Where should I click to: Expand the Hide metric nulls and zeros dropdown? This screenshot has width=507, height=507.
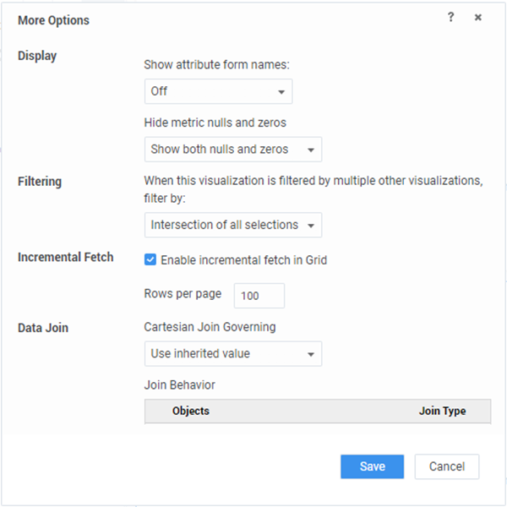pos(232,150)
